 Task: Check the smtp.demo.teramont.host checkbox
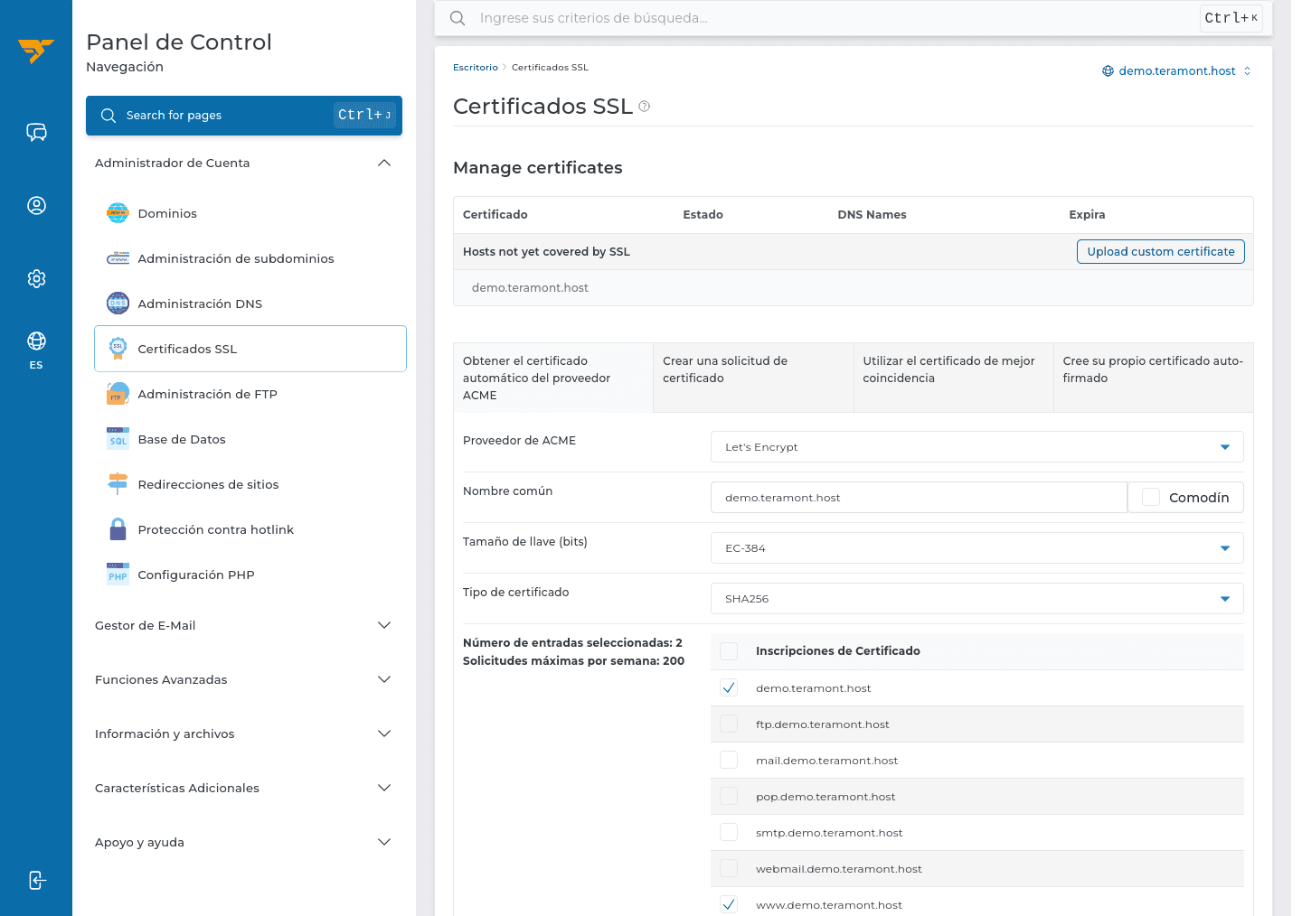click(x=729, y=832)
